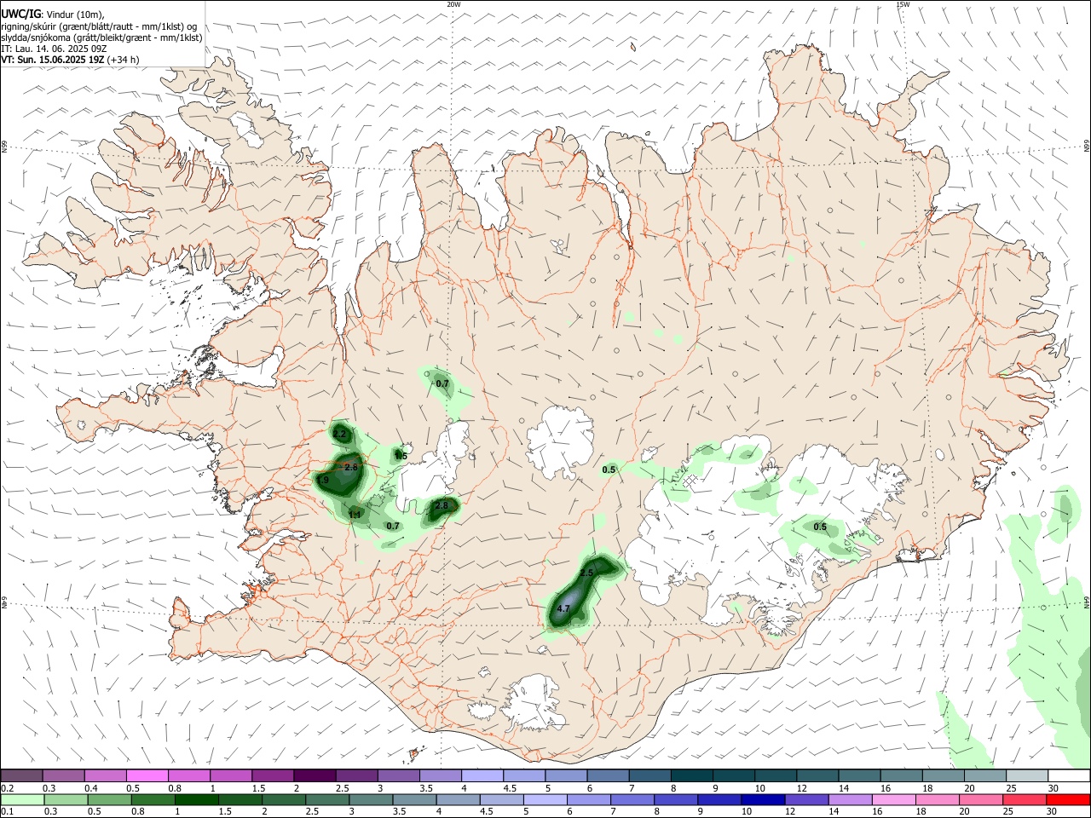Screen dimensions: 1091x818
Task: Select the 15W longitude label
Action: (903, 4)
